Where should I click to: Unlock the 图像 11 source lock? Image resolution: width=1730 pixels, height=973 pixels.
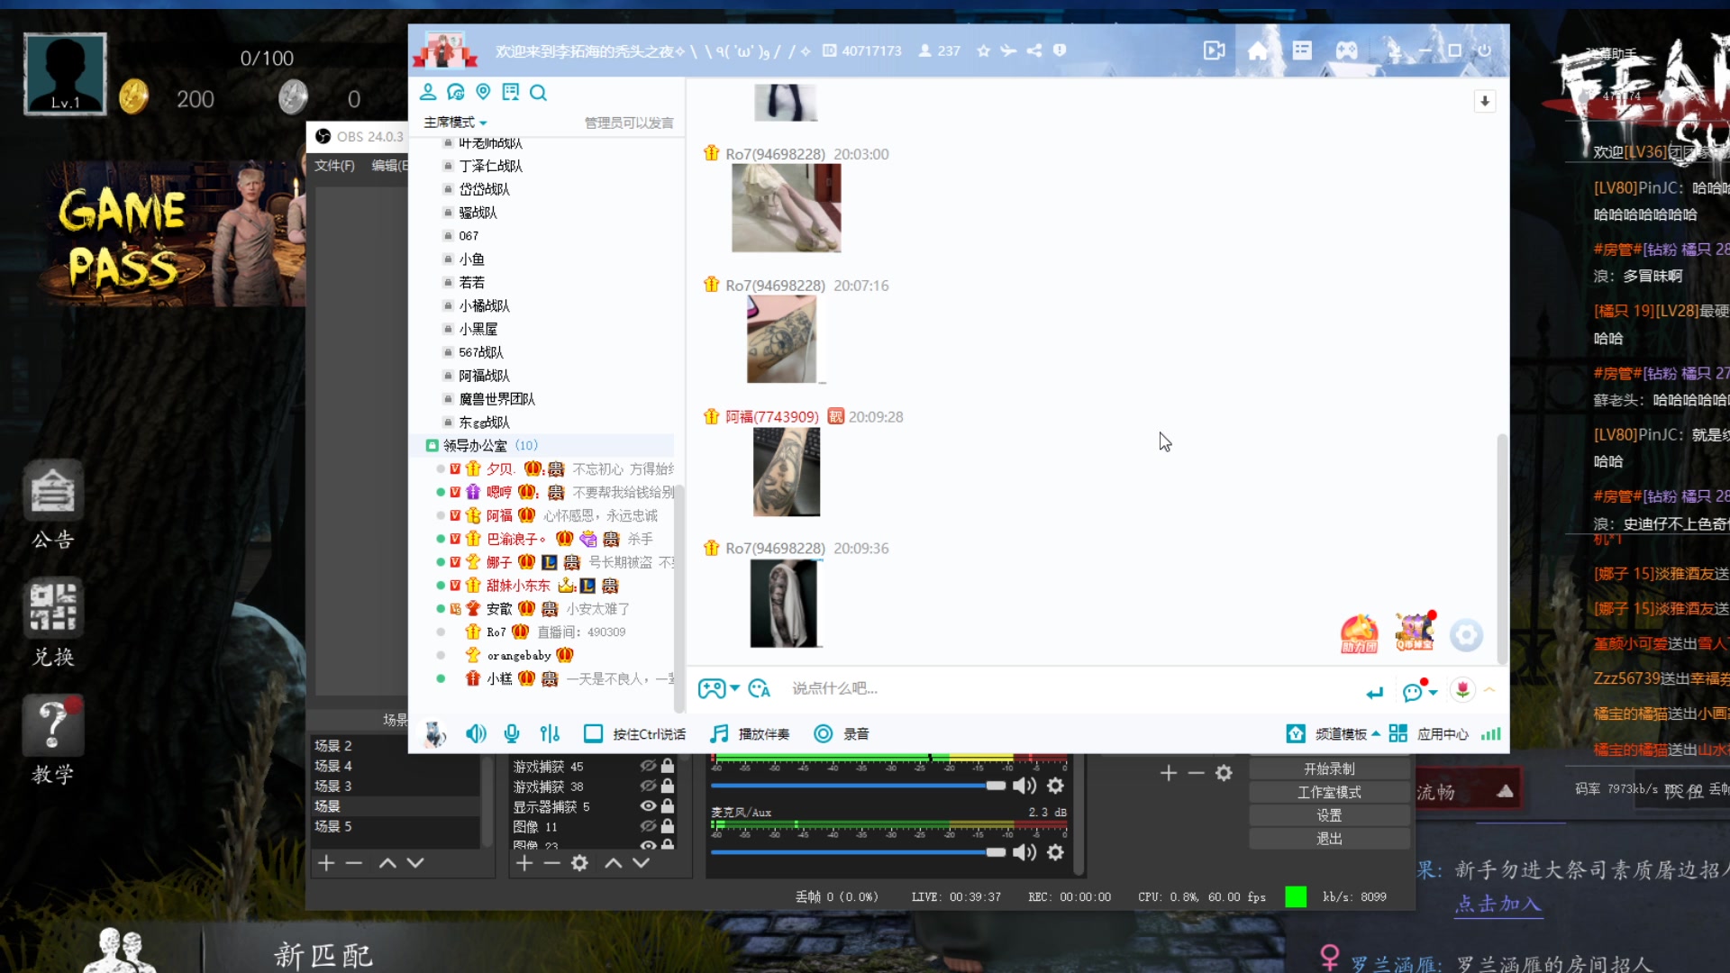tap(667, 826)
